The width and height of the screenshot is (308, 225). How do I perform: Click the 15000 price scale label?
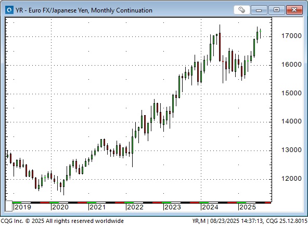point(291,93)
